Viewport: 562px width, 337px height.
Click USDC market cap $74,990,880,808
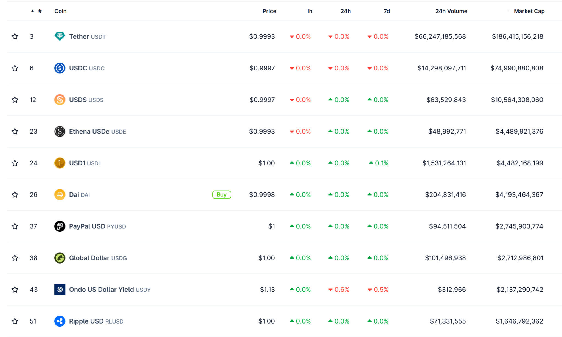click(x=517, y=68)
